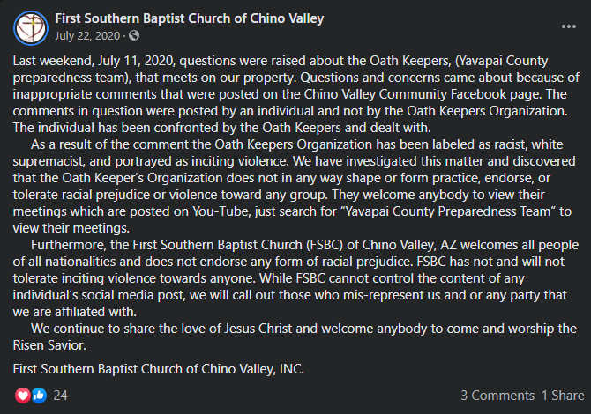Screen dimensions: 591x414
Task: Click the paragraph starting "As a result"
Action: [295, 187]
